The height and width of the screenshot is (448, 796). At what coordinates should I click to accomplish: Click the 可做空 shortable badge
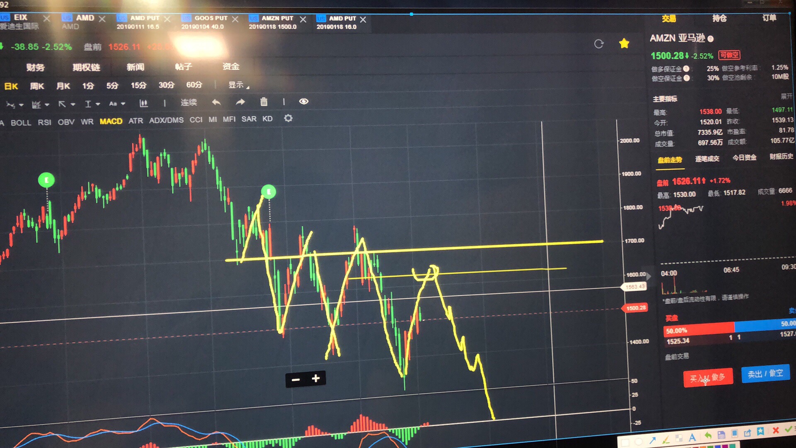tap(729, 55)
